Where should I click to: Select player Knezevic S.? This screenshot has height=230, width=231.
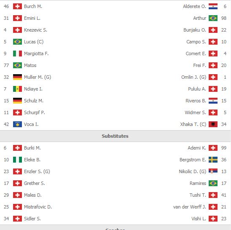(x=35, y=30)
